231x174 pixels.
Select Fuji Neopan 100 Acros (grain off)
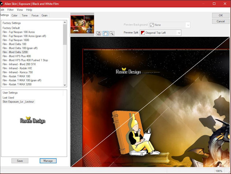click(x=24, y=36)
